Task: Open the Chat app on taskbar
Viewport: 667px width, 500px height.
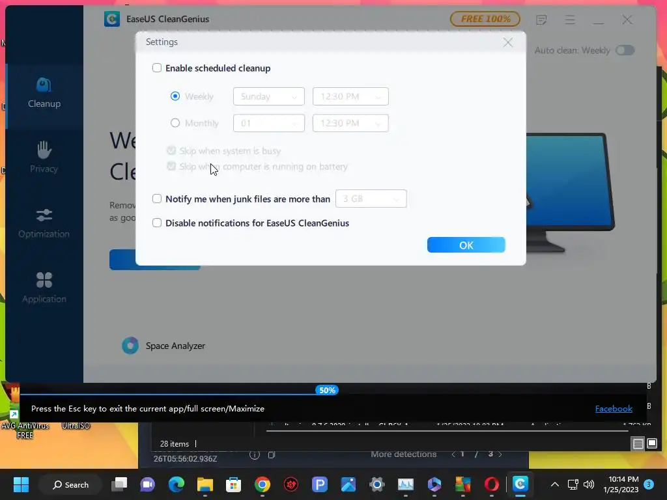Action: click(148, 484)
